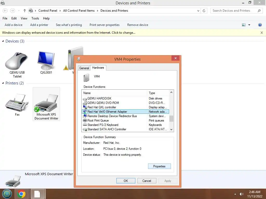Screen dimensions: 266x199
Task: Click Print server properties
Action: click(x=104, y=25)
